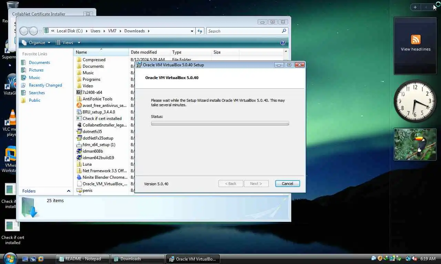The width and height of the screenshot is (441, 264).
Task: Open the Pictures favorite link
Action: (x=36, y=70)
